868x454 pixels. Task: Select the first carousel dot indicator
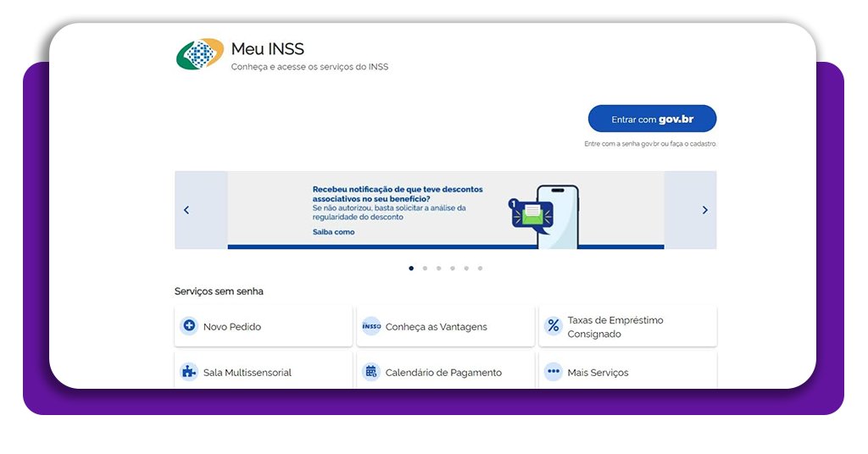click(x=411, y=268)
